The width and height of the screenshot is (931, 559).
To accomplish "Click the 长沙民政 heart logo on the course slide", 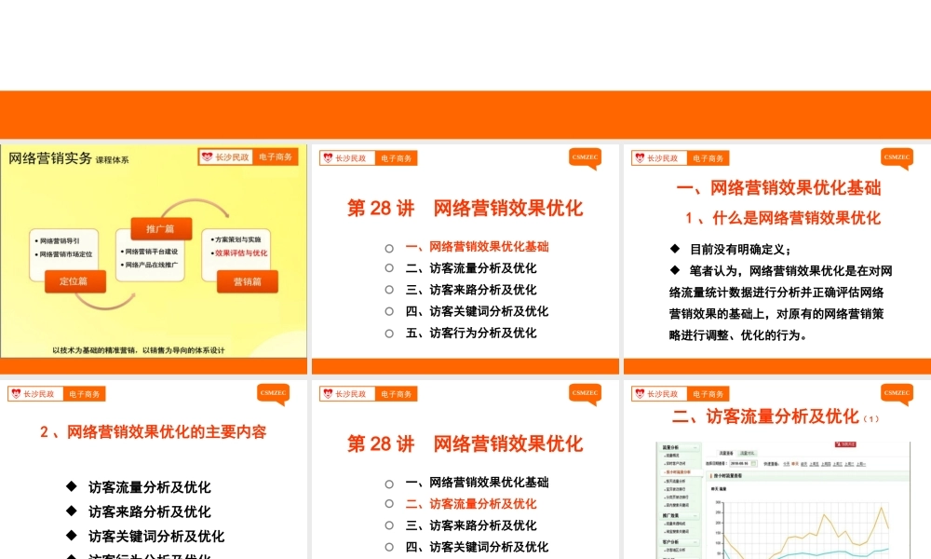I will (x=207, y=157).
